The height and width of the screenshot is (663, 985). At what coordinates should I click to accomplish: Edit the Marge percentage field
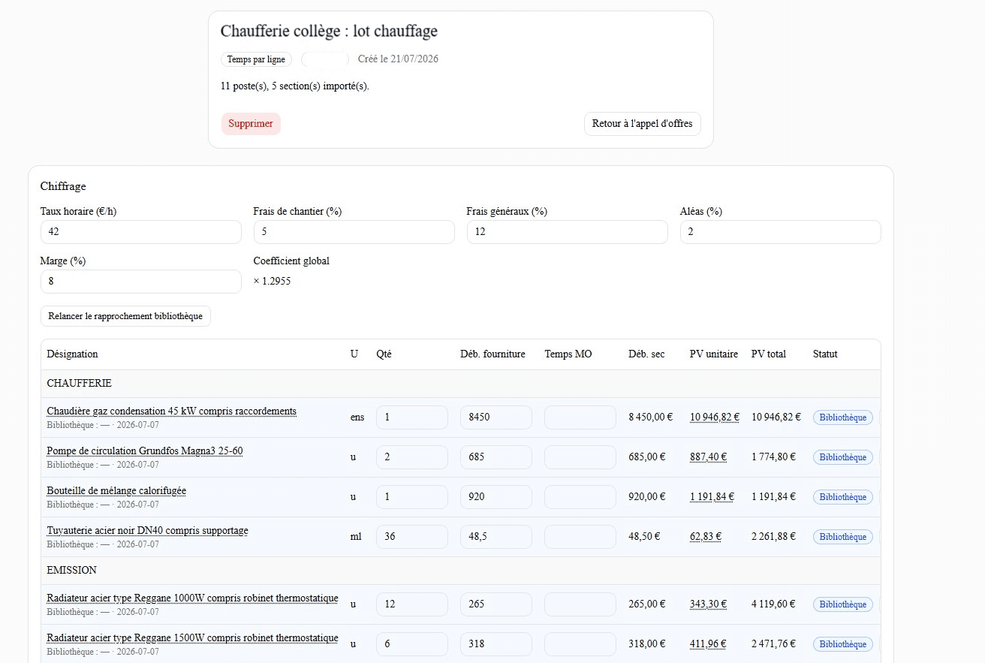point(141,282)
